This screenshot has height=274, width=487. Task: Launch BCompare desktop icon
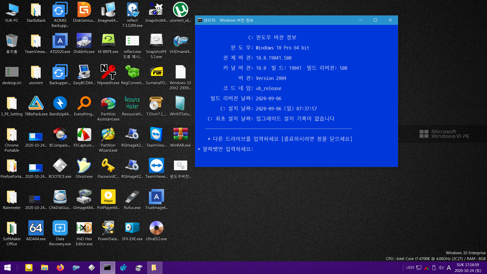coord(60,137)
